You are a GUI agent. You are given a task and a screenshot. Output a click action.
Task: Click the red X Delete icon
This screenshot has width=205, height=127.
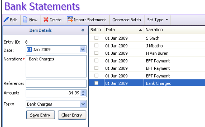pyautogui.click(x=46, y=20)
